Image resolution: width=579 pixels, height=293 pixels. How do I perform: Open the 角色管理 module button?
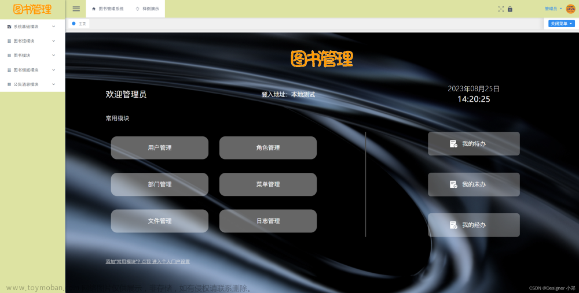click(268, 148)
